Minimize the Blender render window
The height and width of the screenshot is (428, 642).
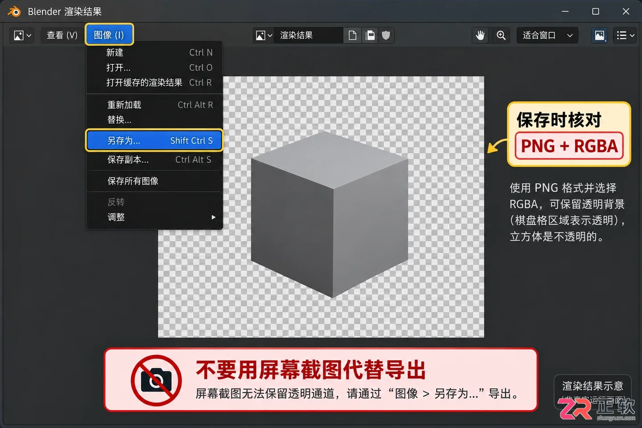tap(565, 12)
